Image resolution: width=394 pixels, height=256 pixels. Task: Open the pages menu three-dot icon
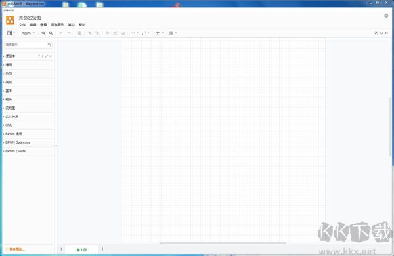(x=61, y=249)
